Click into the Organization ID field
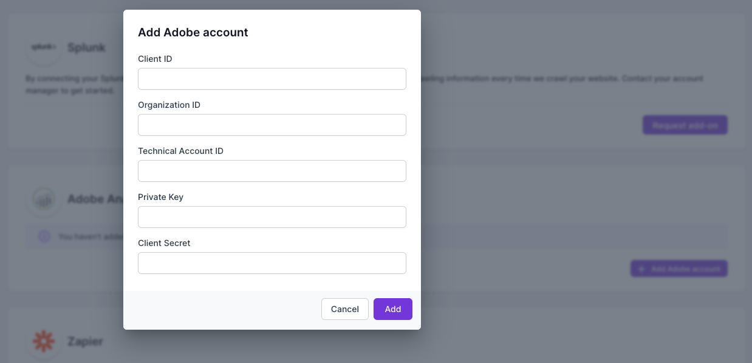 (272, 125)
